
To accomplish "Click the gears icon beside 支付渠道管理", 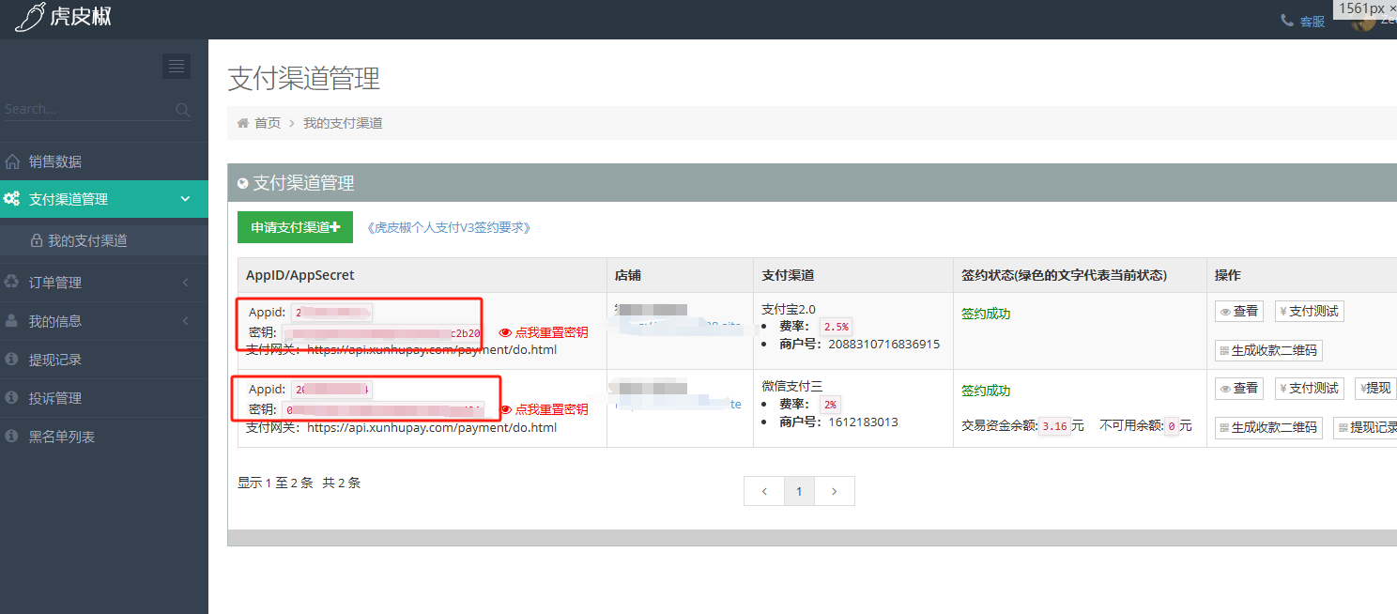I will 12,199.
